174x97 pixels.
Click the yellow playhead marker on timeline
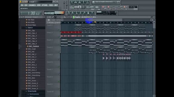point(95,22)
